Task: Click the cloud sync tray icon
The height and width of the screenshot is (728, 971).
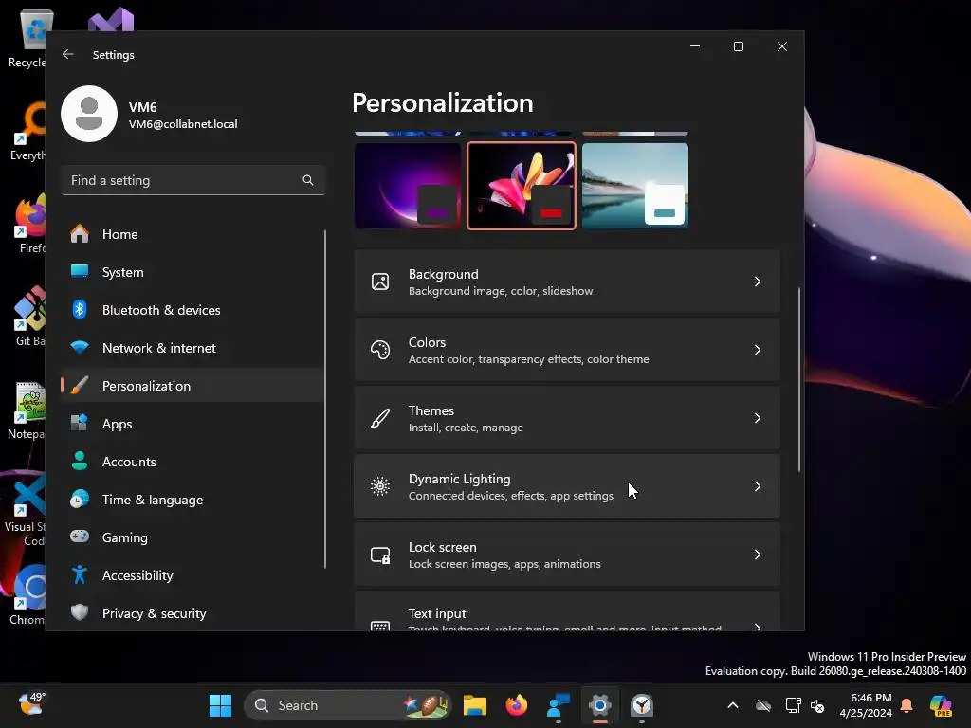Action: coord(763,705)
